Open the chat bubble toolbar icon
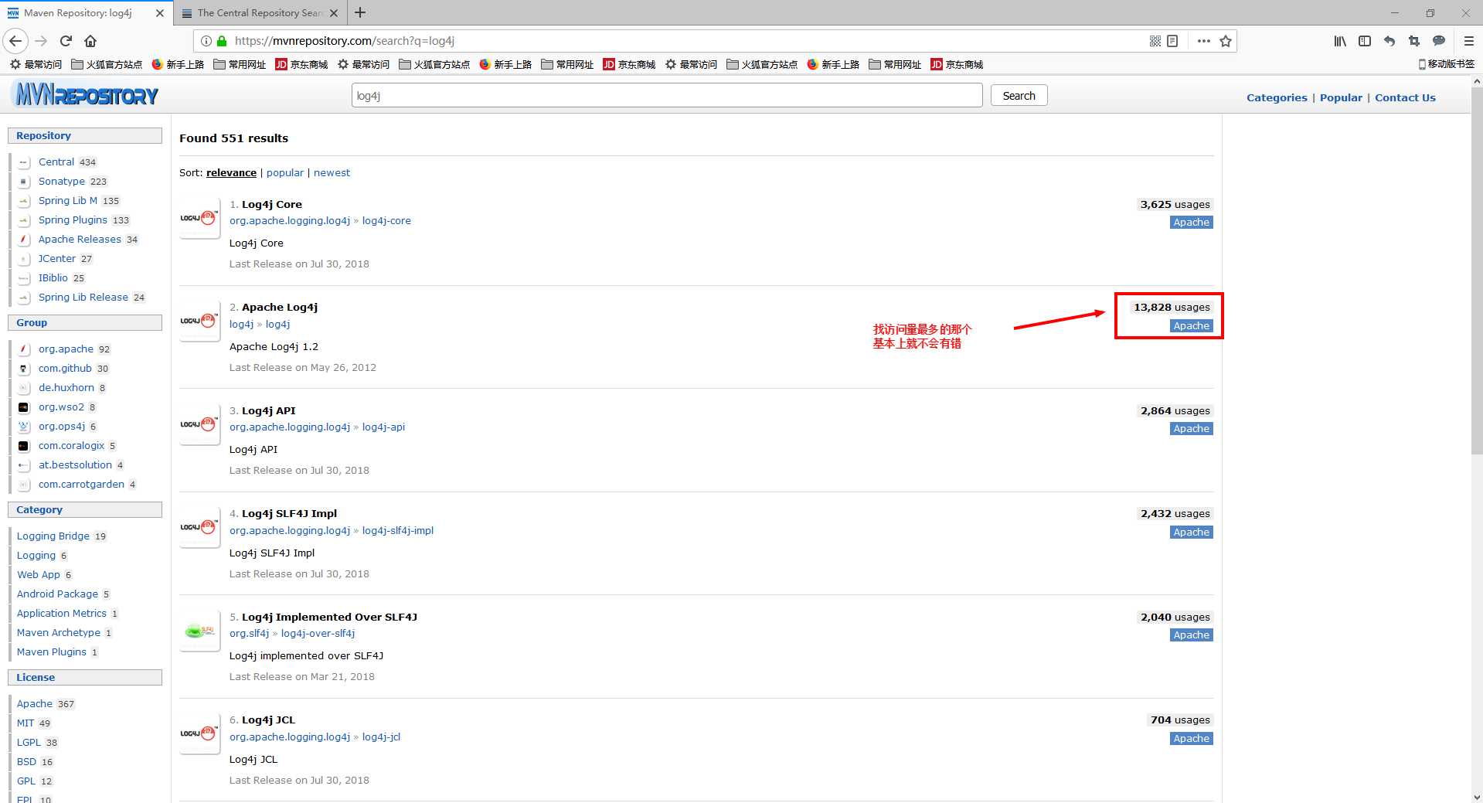1483x803 pixels. 1439,41
